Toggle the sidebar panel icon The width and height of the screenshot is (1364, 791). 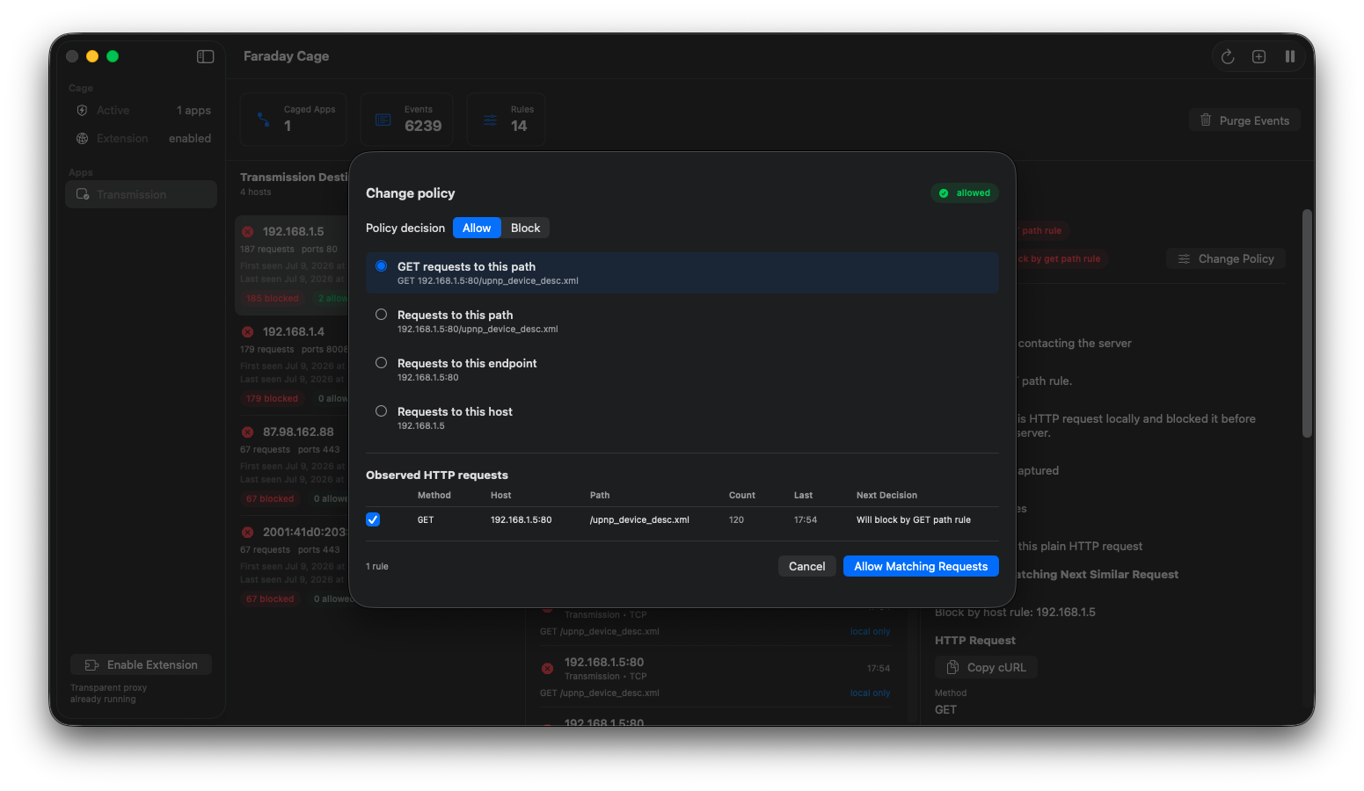(x=205, y=56)
